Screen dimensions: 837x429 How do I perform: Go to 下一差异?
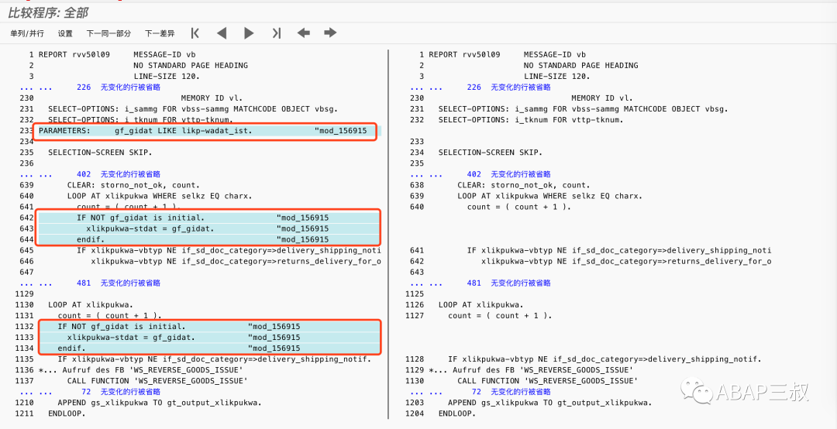(x=160, y=33)
